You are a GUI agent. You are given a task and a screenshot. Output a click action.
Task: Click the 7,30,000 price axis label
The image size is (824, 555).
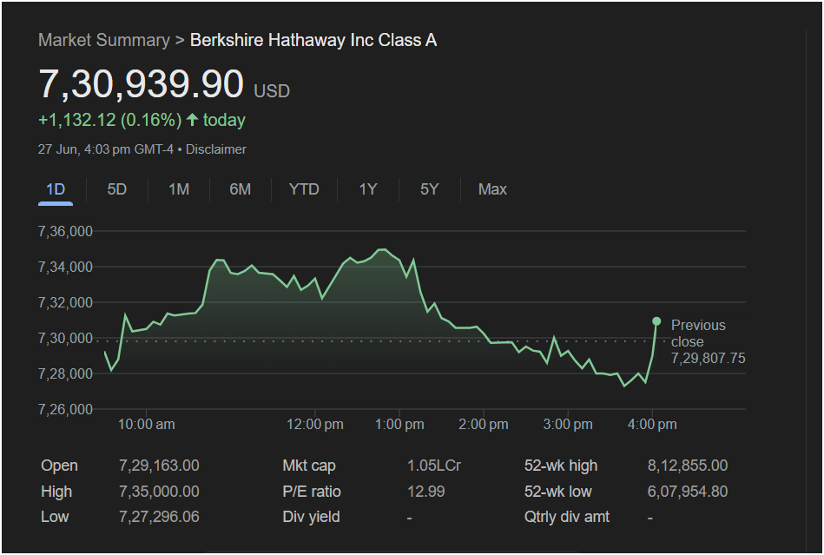[x=65, y=338]
